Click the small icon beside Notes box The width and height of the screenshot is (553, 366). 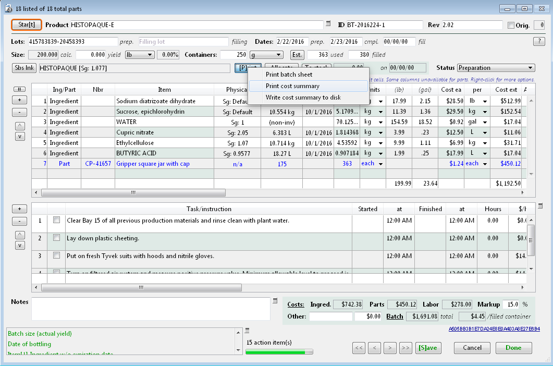click(x=275, y=301)
